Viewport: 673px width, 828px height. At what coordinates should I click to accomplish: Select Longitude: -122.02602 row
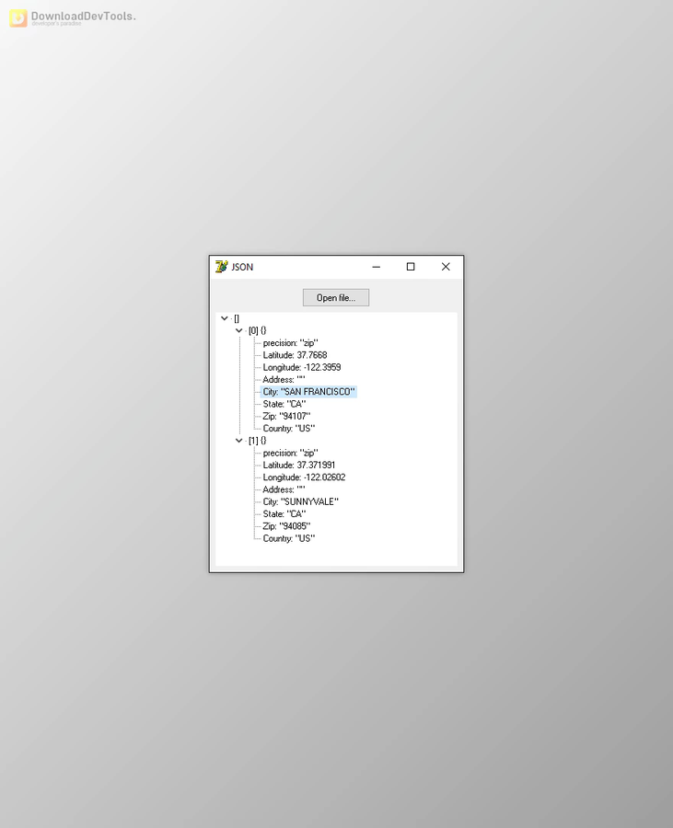pos(304,477)
